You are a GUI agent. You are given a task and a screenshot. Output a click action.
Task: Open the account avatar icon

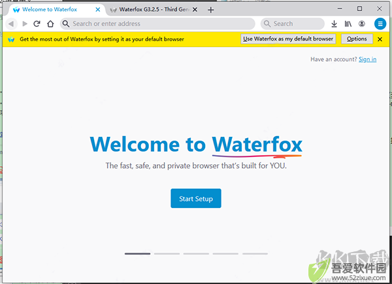[x=362, y=24]
